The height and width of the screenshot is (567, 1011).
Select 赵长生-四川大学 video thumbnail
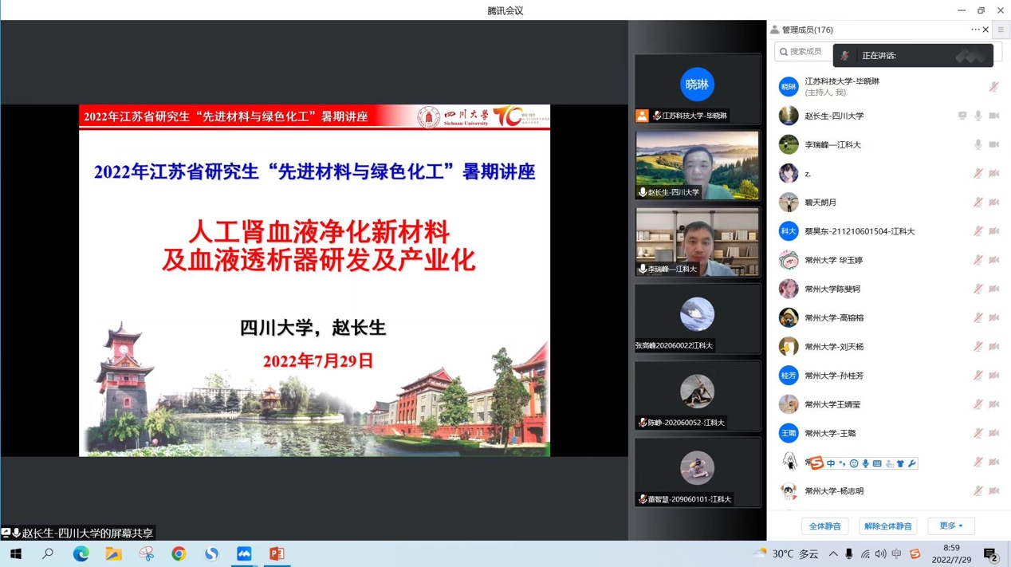(x=697, y=165)
